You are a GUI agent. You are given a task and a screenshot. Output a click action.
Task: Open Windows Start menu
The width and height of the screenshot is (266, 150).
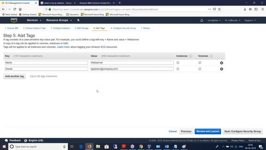pos(4,146)
